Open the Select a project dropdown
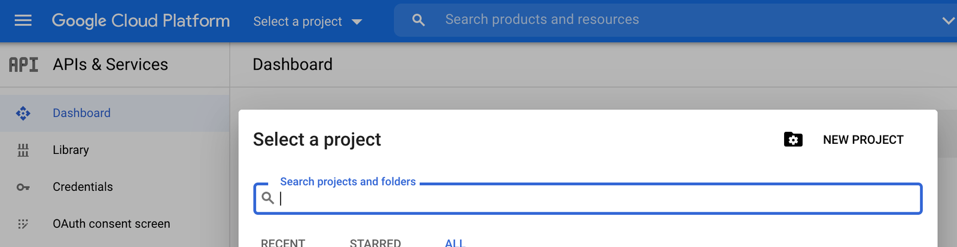Image resolution: width=957 pixels, height=247 pixels. pyautogui.click(x=307, y=21)
